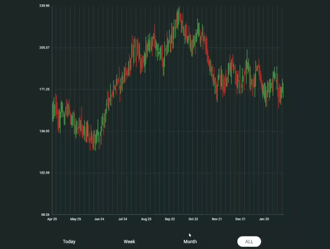
Task: Click the Jan 20 axis label
Action: 264,219
